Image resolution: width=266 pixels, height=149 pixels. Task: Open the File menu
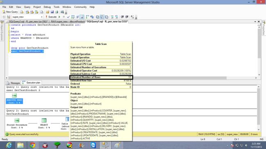(4, 7)
